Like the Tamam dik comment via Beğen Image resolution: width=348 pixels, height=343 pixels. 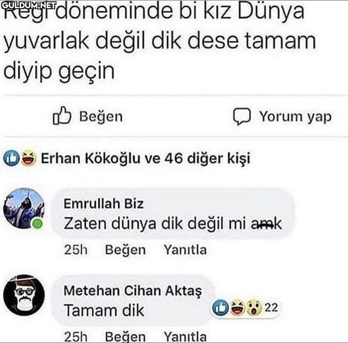pyautogui.click(x=125, y=336)
